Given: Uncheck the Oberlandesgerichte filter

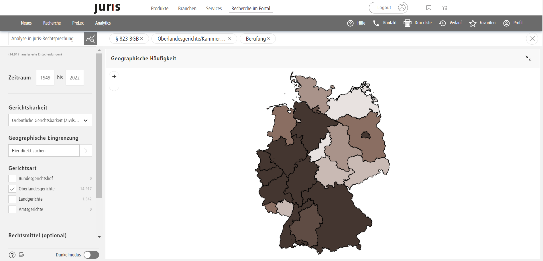Looking at the screenshot, I should click(12, 189).
